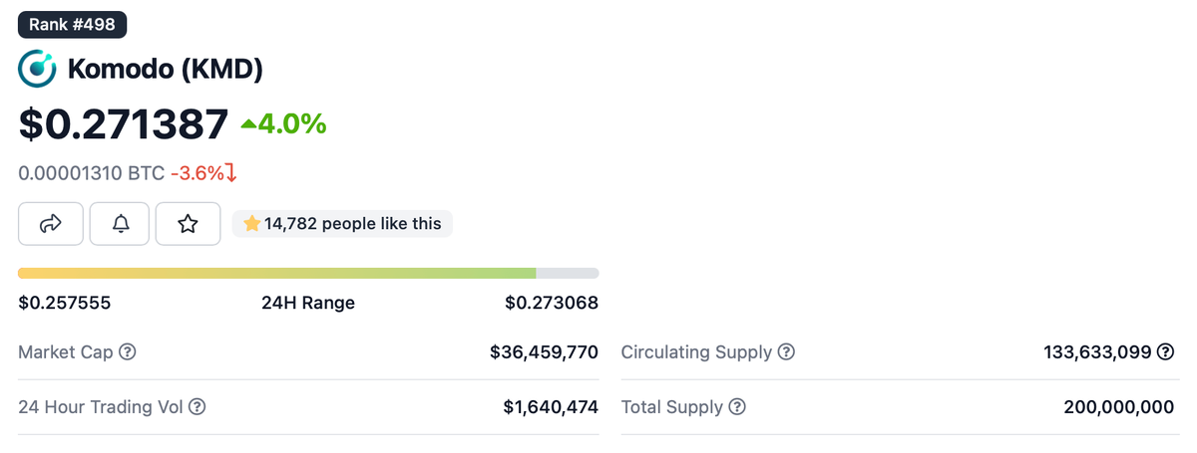Click the 14,782 people like this badge

coord(342,224)
